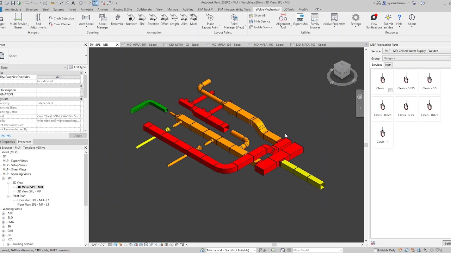Select the Elevation tag tool
The width and height of the screenshot is (451, 253).
pyautogui.click(x=153, y=20)
